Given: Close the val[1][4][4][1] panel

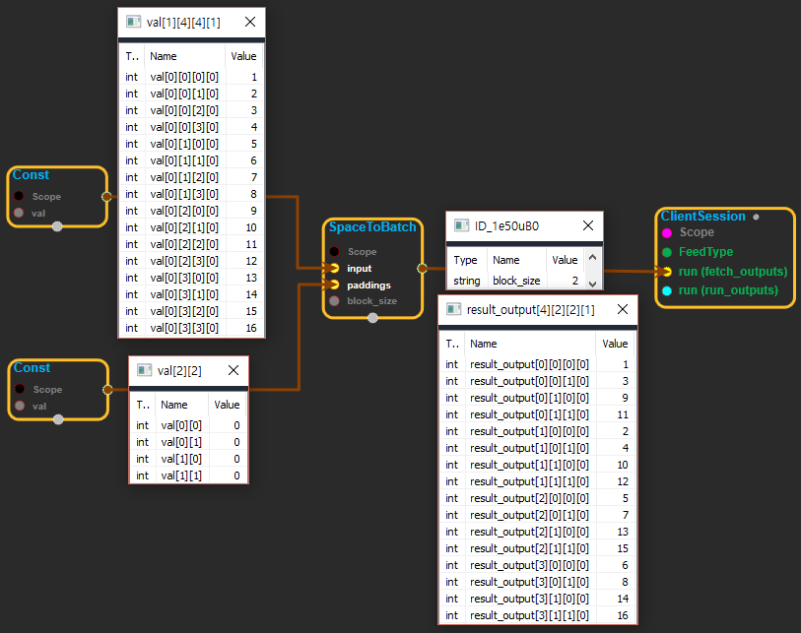Looking at the screenshot, I should (x=250, y=21).
